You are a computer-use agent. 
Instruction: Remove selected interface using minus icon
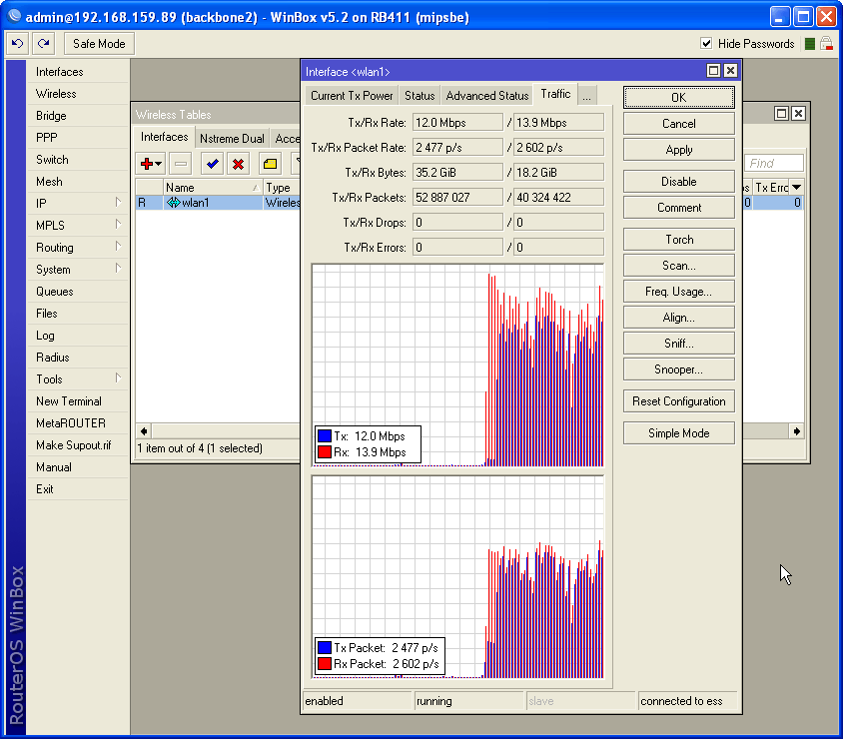(x=181, y=164)
